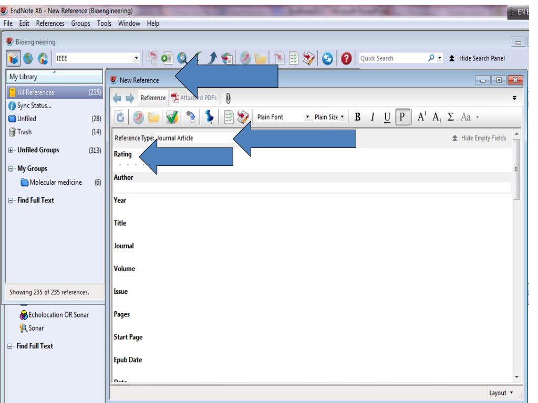Viewport: 538px width, 403px height.
Task: Switch to Online Search Mode globe icon
Action: [28, 58]
